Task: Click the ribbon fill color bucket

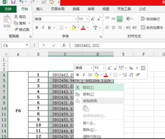Action: [x=74, y=28]
